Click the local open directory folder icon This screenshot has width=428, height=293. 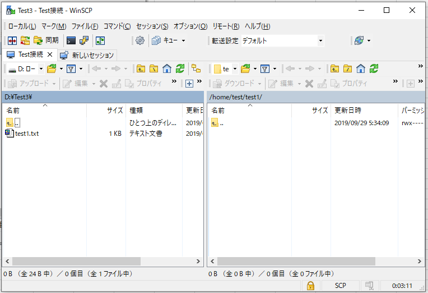(x=52, y=68)
